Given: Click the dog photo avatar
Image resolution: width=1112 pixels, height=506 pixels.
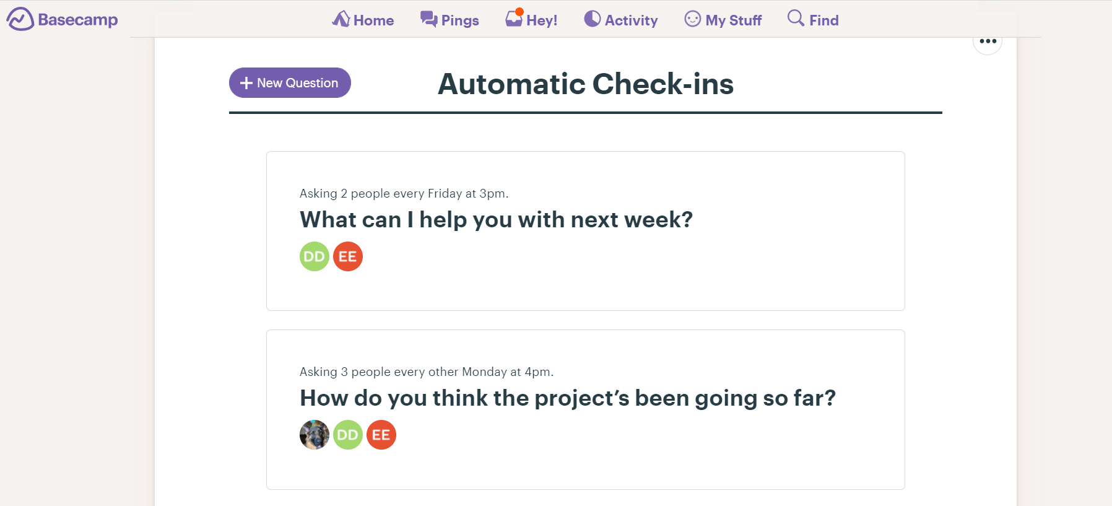Looking at the screenshot, I should click(x=315, y=435).
